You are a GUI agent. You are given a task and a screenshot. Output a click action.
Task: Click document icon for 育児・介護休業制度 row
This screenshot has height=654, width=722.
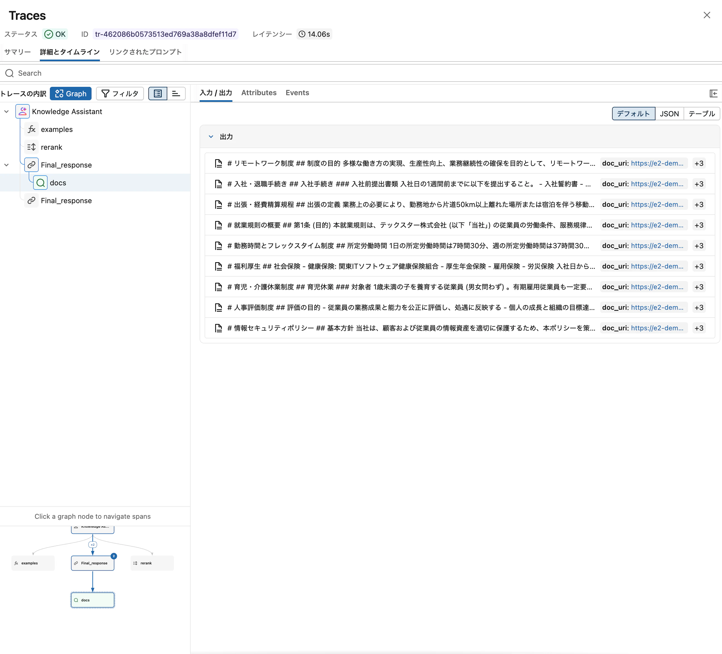point(218,287)
